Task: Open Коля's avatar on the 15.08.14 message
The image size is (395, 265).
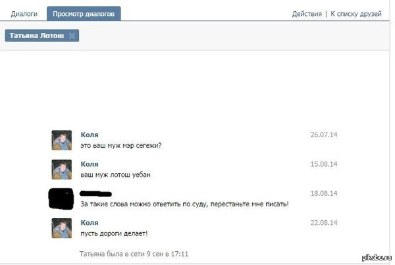Action: 62,169
